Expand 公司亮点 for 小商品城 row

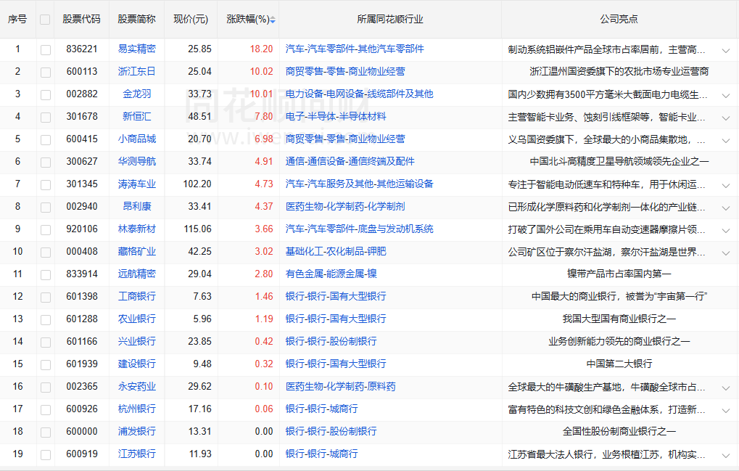(725, 141)
